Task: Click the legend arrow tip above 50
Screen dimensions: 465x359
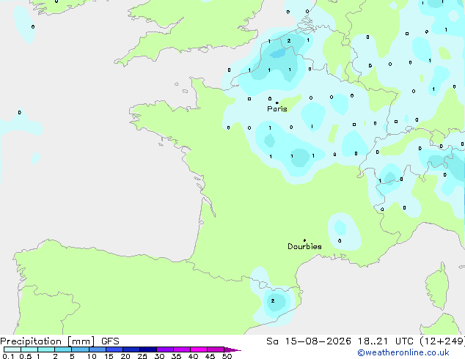Action: (x=232, y=349)
